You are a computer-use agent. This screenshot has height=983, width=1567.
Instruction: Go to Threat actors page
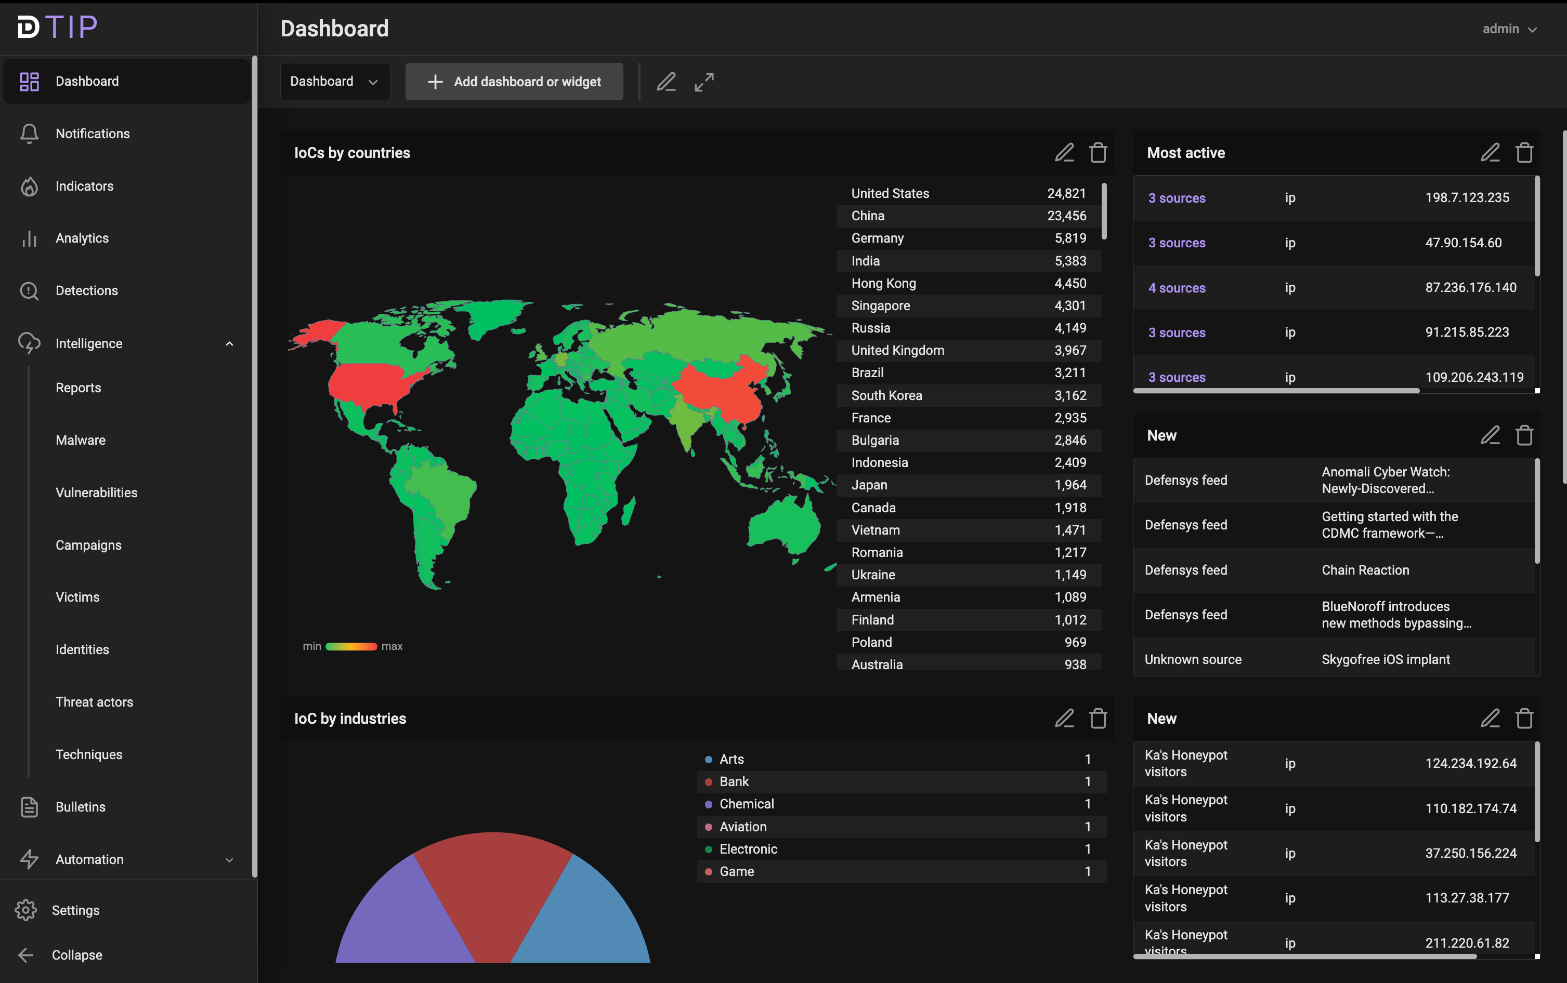(94, 702)
